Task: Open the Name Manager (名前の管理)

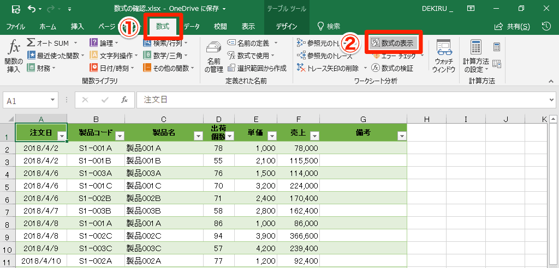Action: click(214, 57)
